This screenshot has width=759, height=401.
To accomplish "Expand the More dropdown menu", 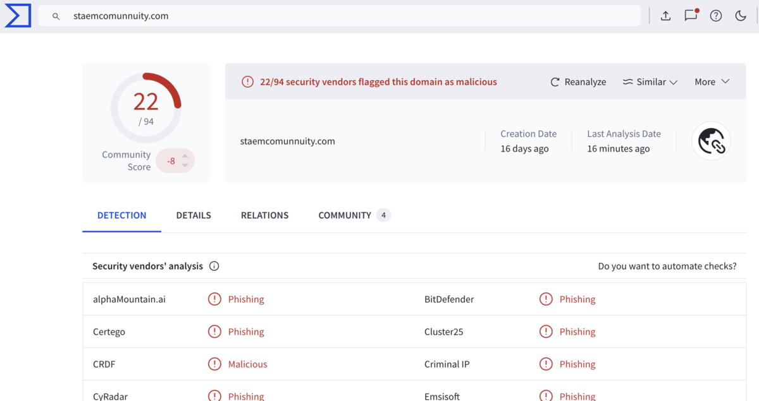I will (x=712, y=82).
